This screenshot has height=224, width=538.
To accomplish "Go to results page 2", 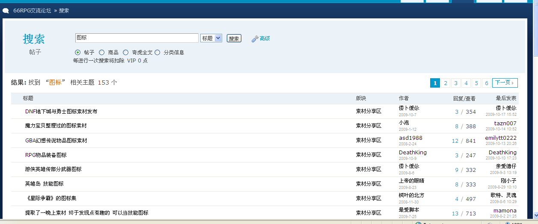I will pyautogui.click(x=446, y=83).
